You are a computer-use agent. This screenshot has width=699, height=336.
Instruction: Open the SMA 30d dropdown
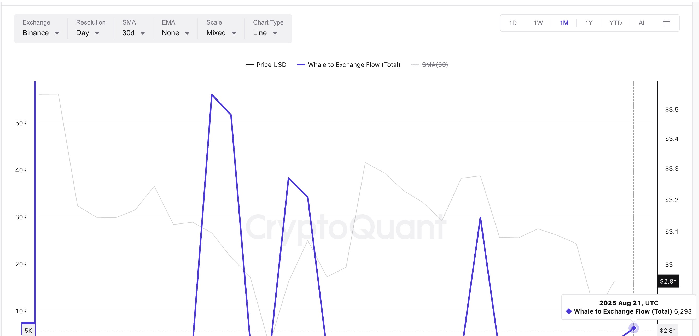point(133,28)
